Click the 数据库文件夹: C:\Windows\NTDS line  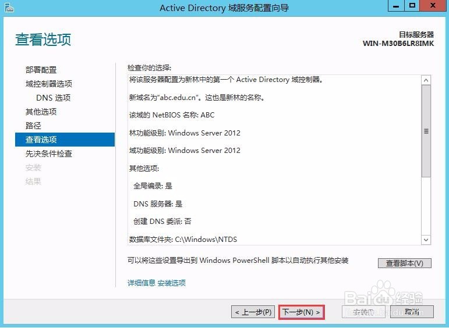tap(183, 240)
